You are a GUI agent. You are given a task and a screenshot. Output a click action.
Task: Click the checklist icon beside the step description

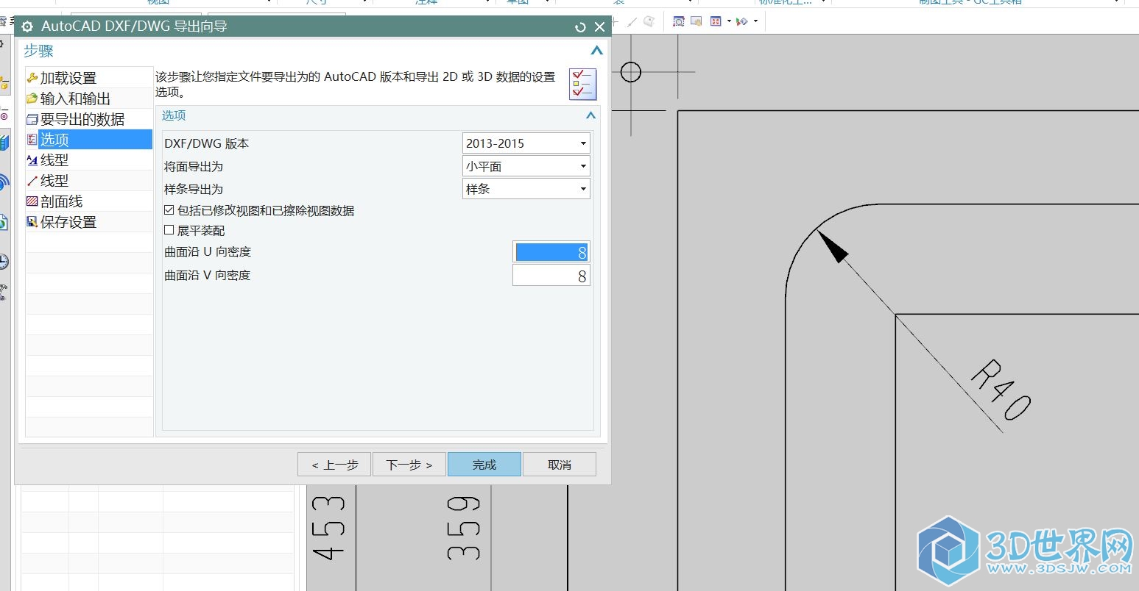[582, 85]
